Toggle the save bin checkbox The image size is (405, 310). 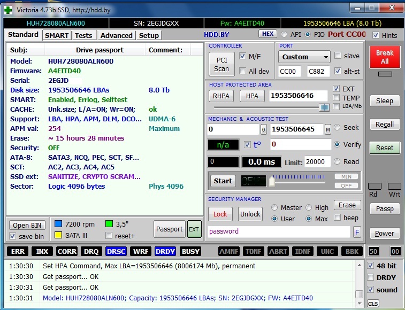click(x=12, y=236)
